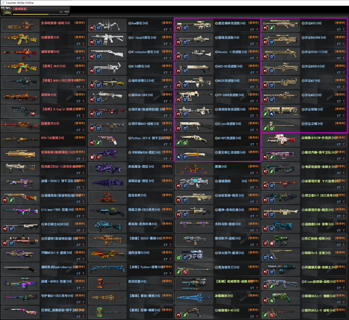Click green leaf icon on 噬魂SKULL-1
Screen dimensions: 349x320
[271, 301]
